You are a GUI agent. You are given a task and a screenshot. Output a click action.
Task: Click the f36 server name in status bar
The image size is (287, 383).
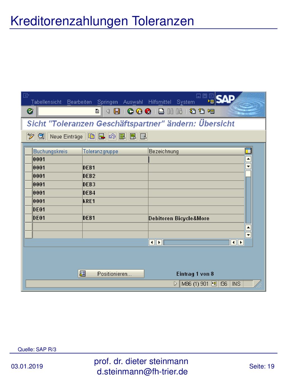point(224,284)
